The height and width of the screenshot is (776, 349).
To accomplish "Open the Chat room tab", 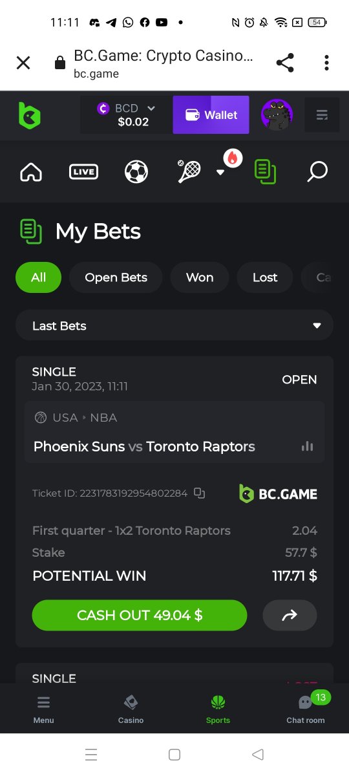I will (x=306, y=708).
